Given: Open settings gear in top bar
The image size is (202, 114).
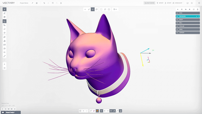Looking at the screenshot, I should [x=192, y=3].
